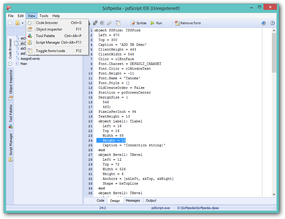Click the line 'Position = poScreenCenter'
Screen dimensions: 285x219
[x=125, y=92]
